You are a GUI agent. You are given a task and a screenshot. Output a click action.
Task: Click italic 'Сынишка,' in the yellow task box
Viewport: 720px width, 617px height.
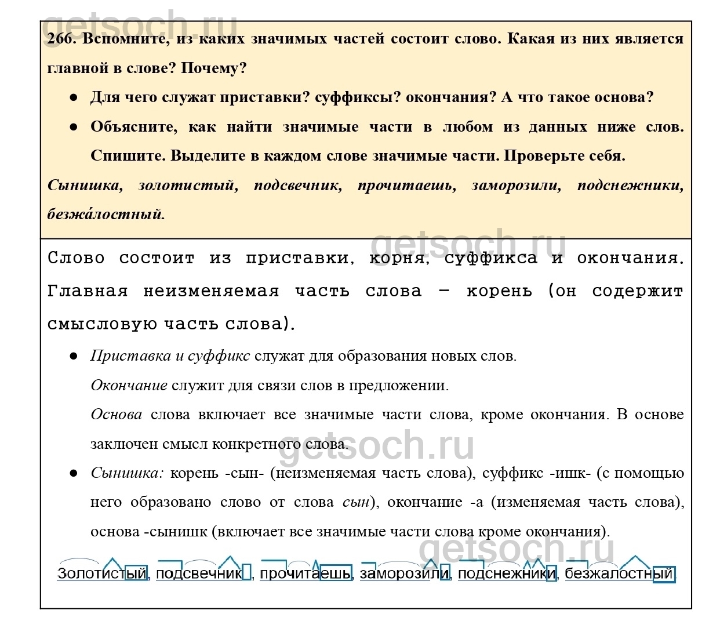click(x=85, y=186)
